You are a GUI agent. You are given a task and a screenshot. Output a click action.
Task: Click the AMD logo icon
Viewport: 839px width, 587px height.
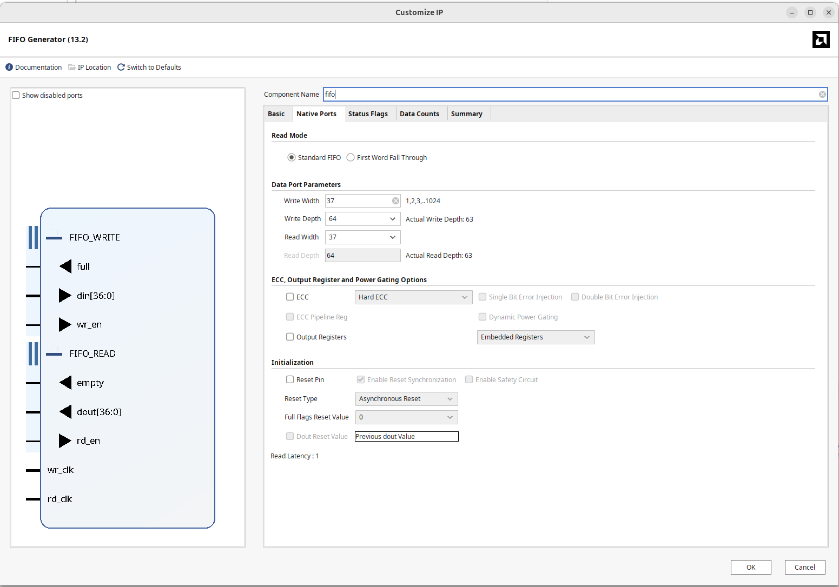coord(821,39)
